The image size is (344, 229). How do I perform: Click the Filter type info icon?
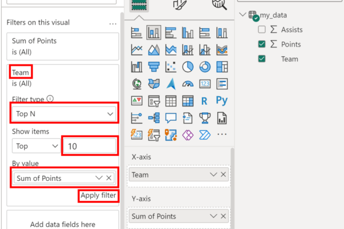[50, 99]
